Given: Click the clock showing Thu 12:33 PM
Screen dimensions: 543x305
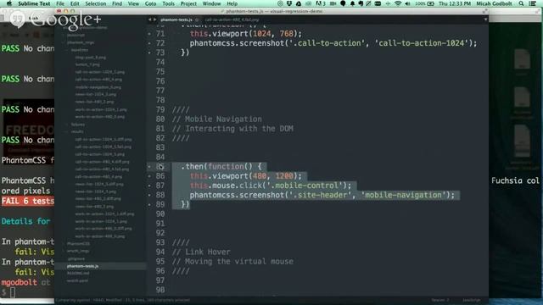Looking at the screenshot, I should point(455,3).
